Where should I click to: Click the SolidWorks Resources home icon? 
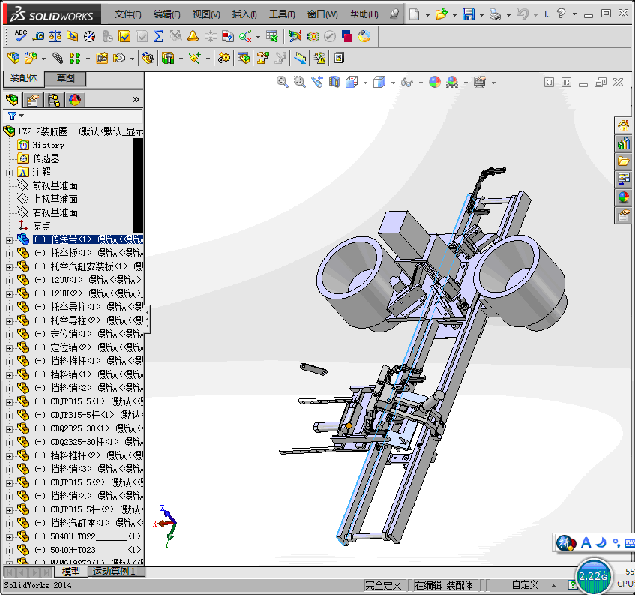tap(623, 126)
